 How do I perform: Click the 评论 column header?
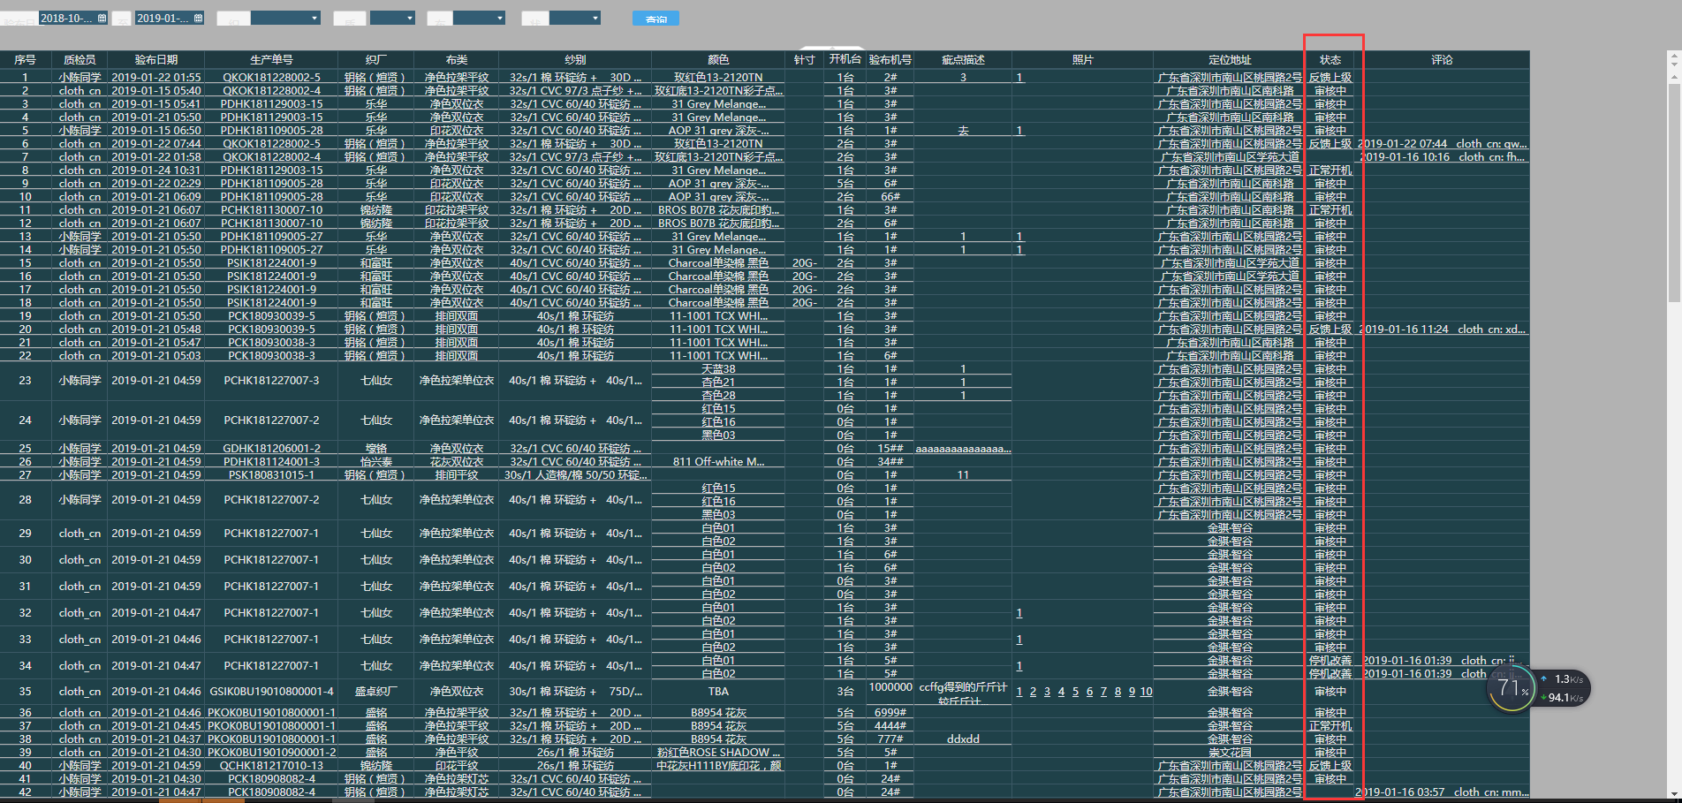click(x=1442, y=60)
